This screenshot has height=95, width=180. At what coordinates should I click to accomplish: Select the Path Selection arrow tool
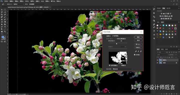[2, 29]
